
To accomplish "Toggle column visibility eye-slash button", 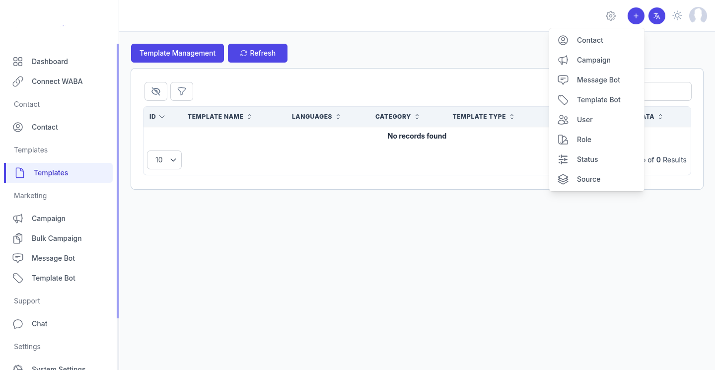I will pyautogui.click(x=156, y=91).
